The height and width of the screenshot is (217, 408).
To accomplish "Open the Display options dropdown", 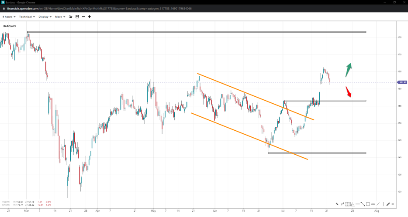I will tap(45, 17).
